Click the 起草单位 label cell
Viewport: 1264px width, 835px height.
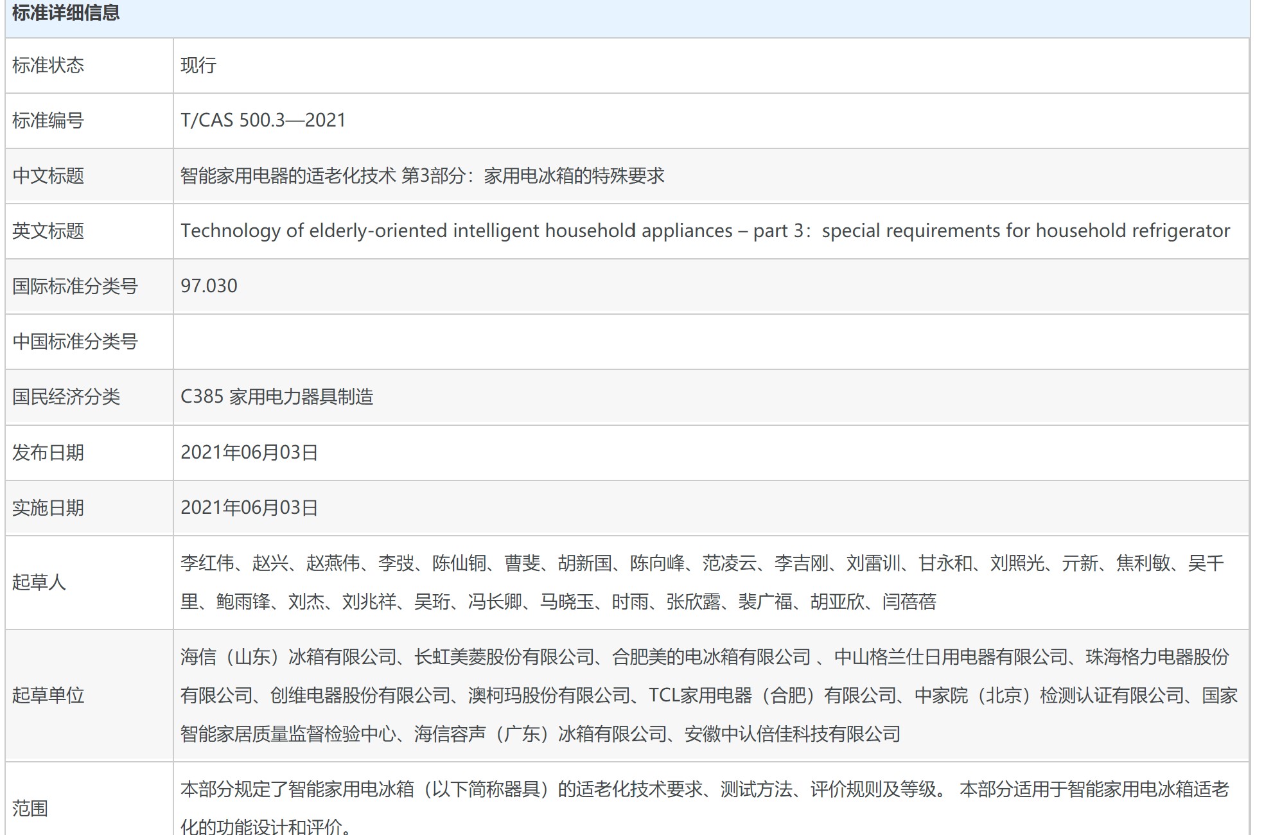point(48,696)
